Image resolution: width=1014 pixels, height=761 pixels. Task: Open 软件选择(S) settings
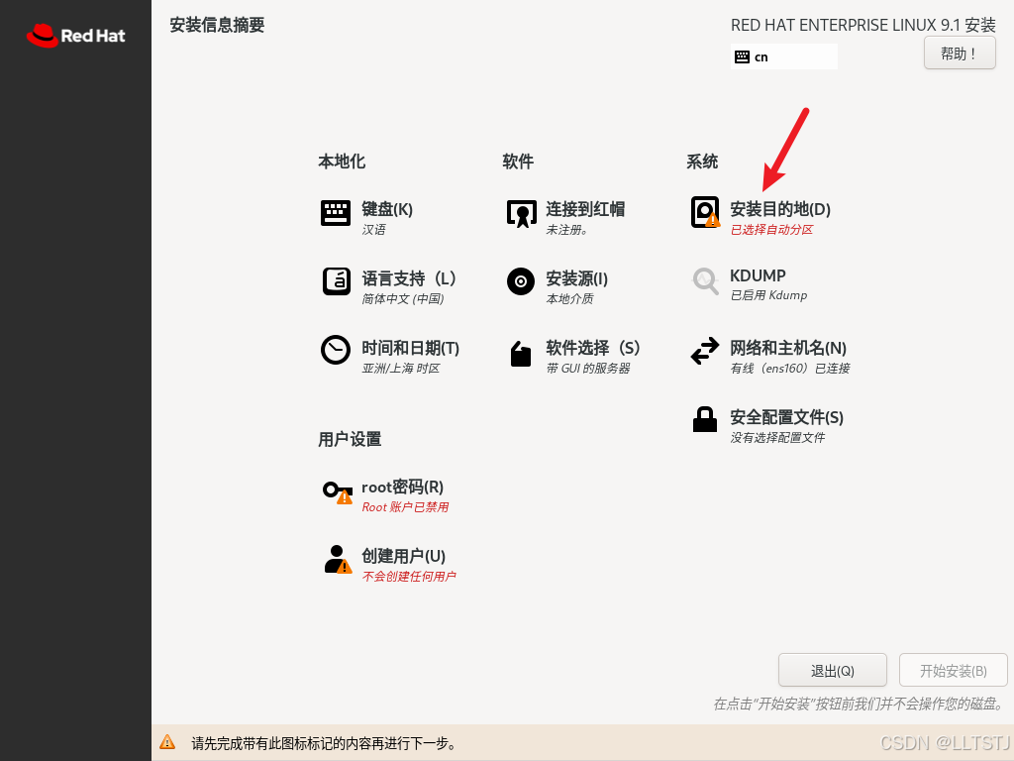(x=593, y=348)
